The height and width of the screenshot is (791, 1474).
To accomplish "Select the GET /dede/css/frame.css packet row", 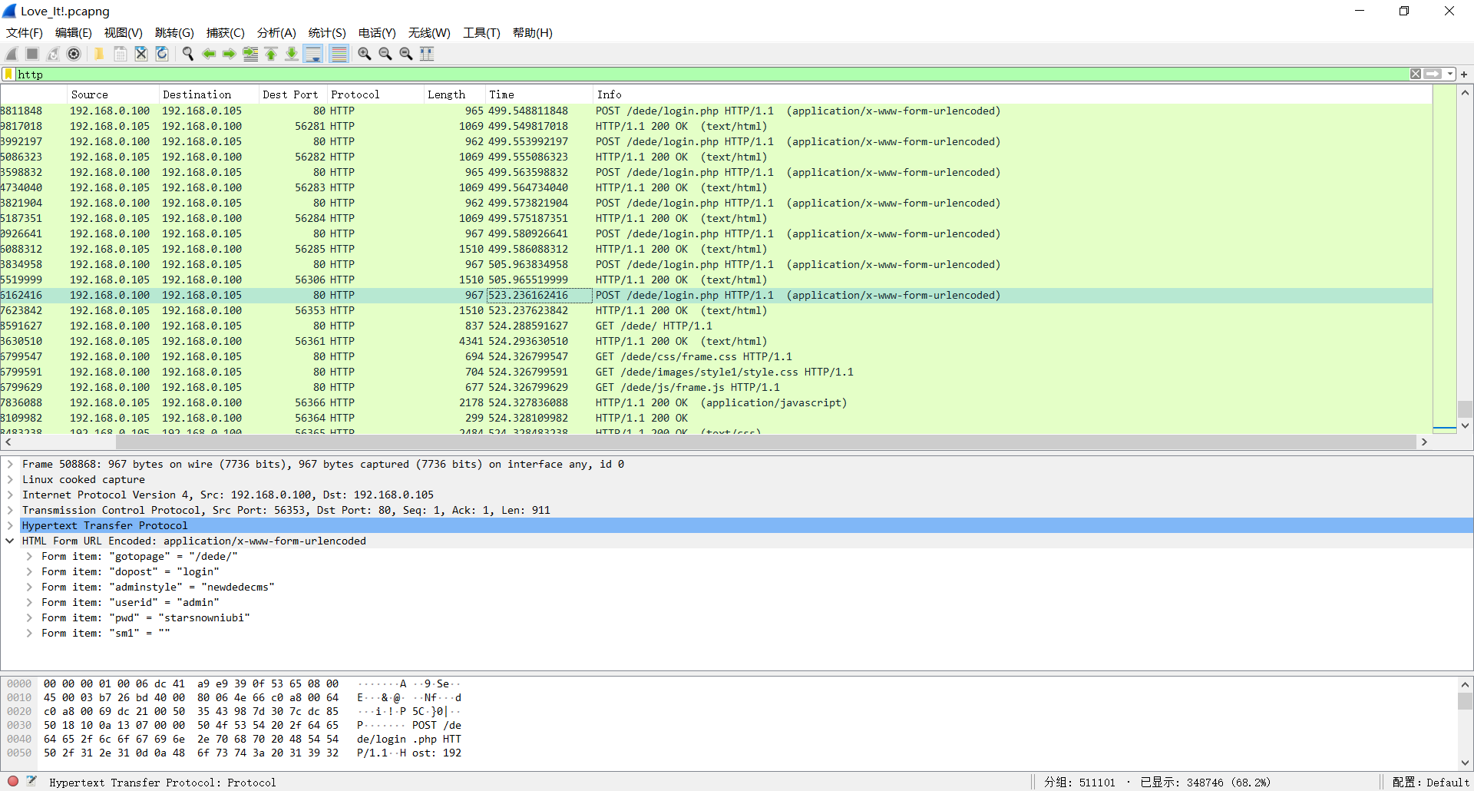I will coord(693,356).
